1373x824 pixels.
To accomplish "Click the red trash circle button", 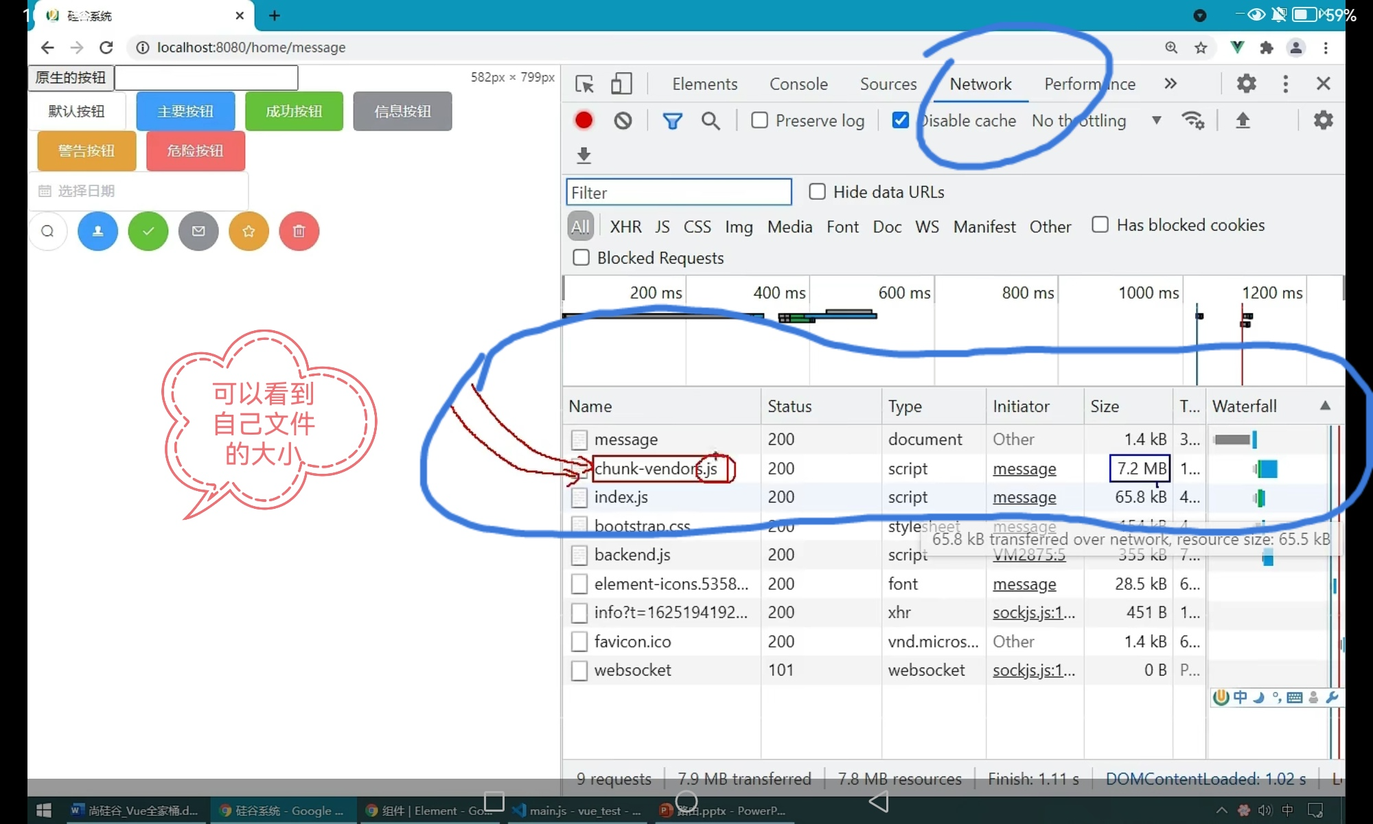I will pyautogui.click(x=299, y=231).
